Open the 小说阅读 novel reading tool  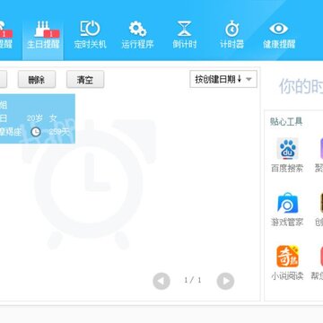pyautogui.click(x=287, y=263)
